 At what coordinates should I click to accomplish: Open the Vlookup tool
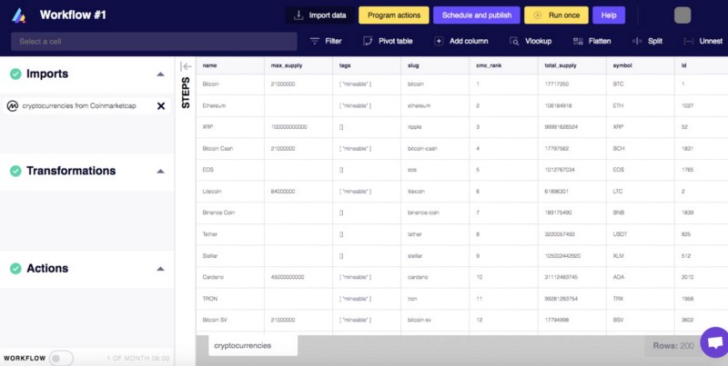(x=531, y=41)
